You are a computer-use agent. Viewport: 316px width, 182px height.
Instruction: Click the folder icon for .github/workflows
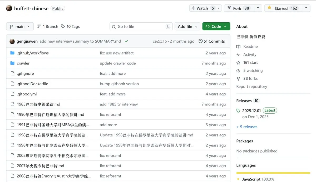[x=12, y=53]
